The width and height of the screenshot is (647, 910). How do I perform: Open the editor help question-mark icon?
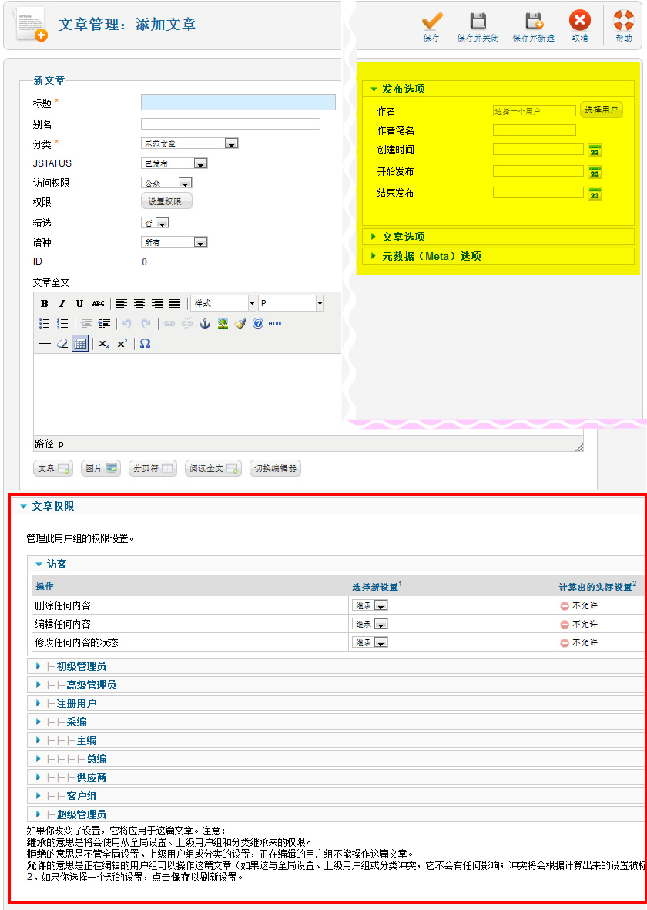coord(258,324)
